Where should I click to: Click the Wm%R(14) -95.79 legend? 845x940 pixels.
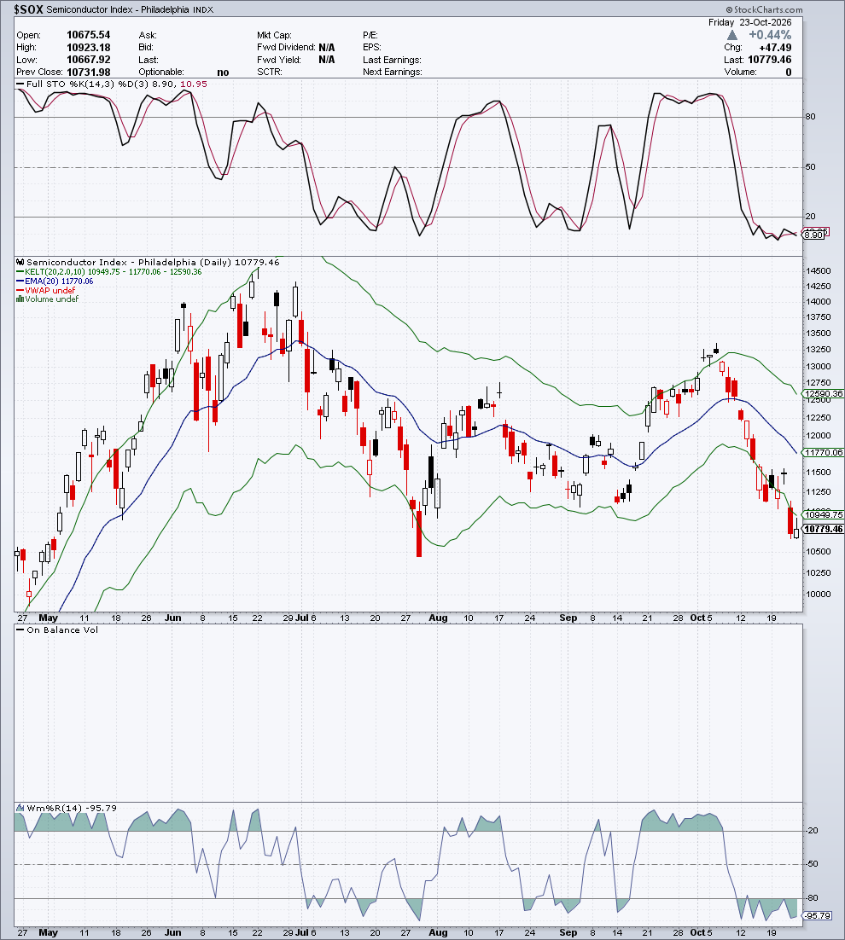[x=67, y=808]
